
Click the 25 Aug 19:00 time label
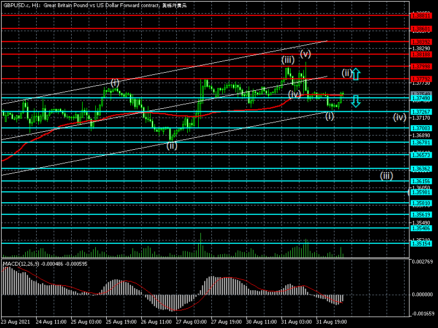pos(121,322)
